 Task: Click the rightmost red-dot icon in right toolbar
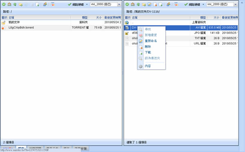pyautogui.click(x=176, y=4)
